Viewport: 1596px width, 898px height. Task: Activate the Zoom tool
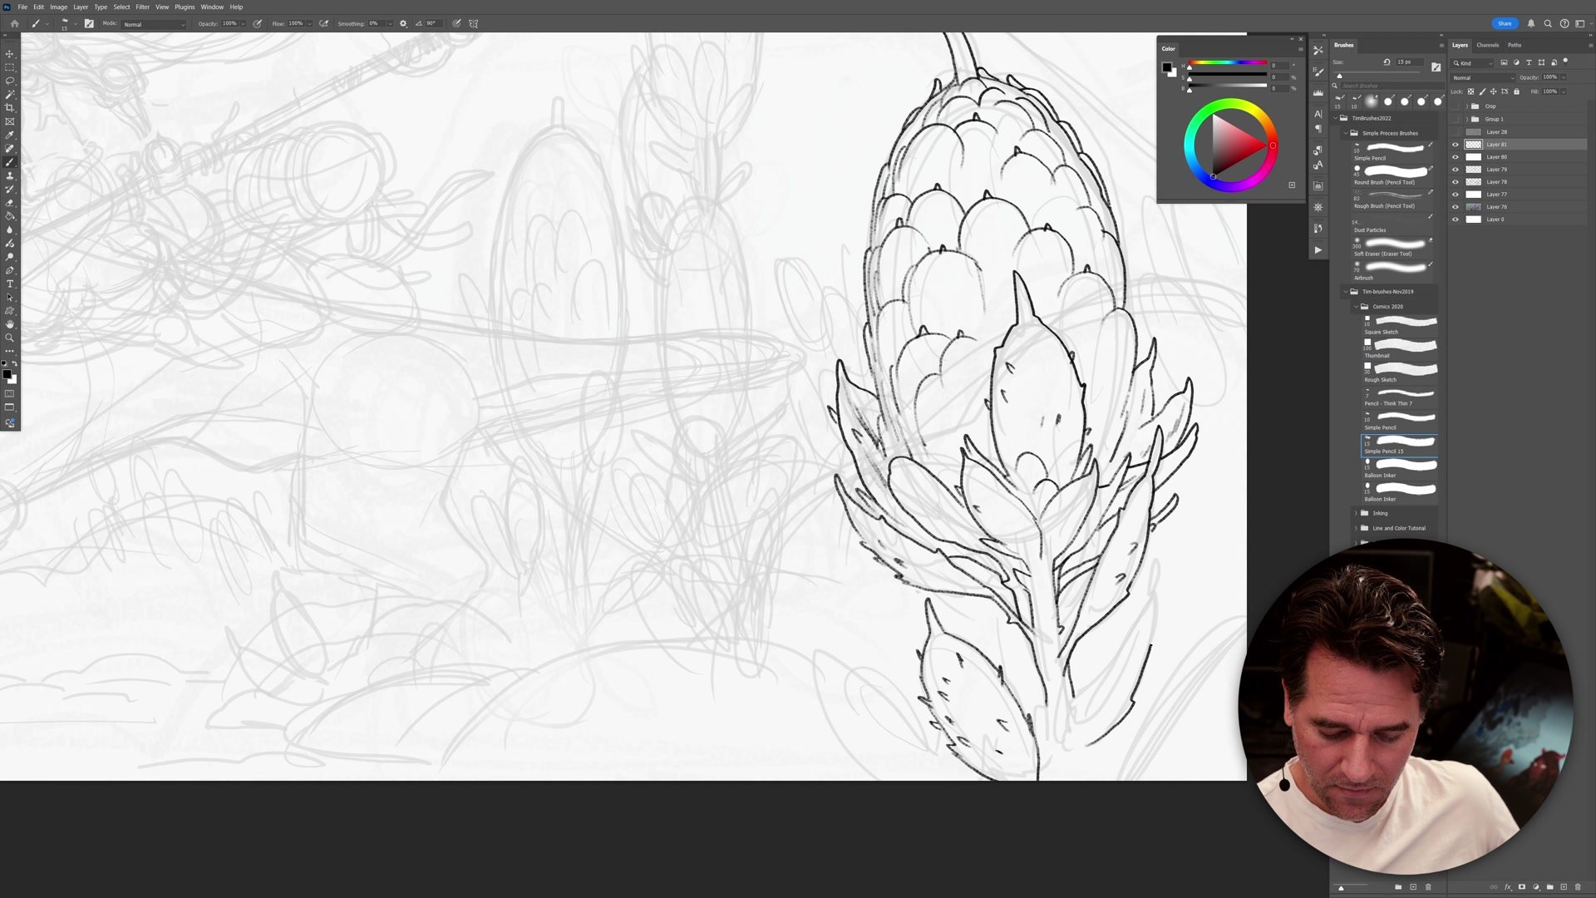point(10,338)
